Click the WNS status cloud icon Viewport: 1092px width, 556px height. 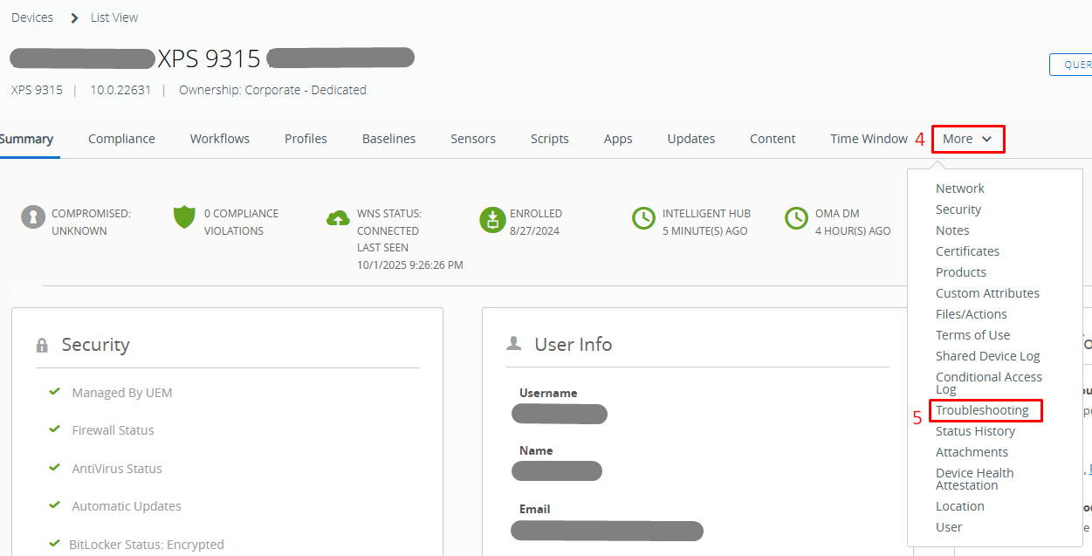click(x=338, y=218)
